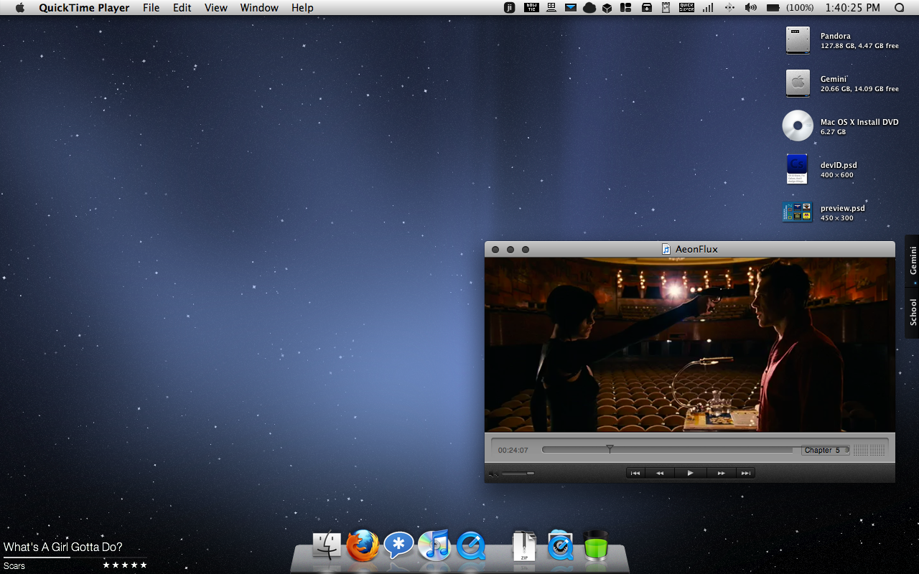The height and width of the screenshot is (574, 919).
Task: Click the display monitor menu bar icon
Action: (x=551, y=8)
